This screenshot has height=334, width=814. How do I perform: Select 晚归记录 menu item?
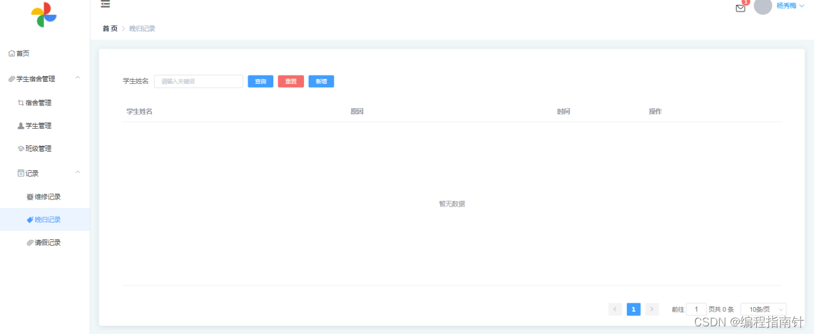click(45, 219)
